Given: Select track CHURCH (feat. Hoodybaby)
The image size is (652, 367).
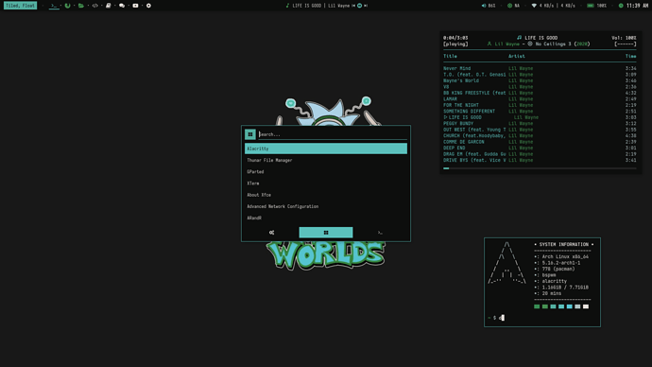Looking at the screenshot, I should [540, 135].
